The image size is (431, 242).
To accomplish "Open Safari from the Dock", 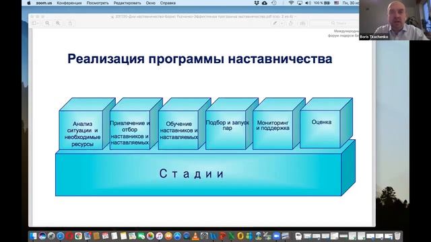I will coord(60,236).
